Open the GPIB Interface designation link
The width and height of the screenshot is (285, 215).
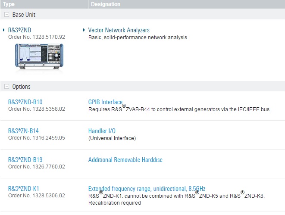pyautogui.click(x=105, y=102)
